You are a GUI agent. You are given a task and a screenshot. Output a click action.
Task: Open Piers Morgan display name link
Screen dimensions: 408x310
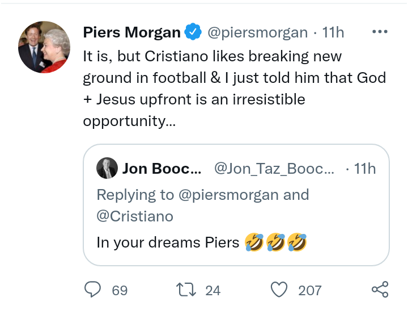pos(131,32)
